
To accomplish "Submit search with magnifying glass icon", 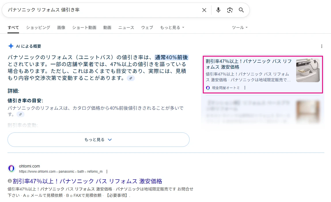I will [x=241, y=10].
